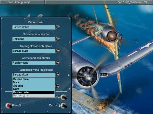
Task: Click the Szczegółowość krajobrazu heading label
Action: tap(36, 70)
